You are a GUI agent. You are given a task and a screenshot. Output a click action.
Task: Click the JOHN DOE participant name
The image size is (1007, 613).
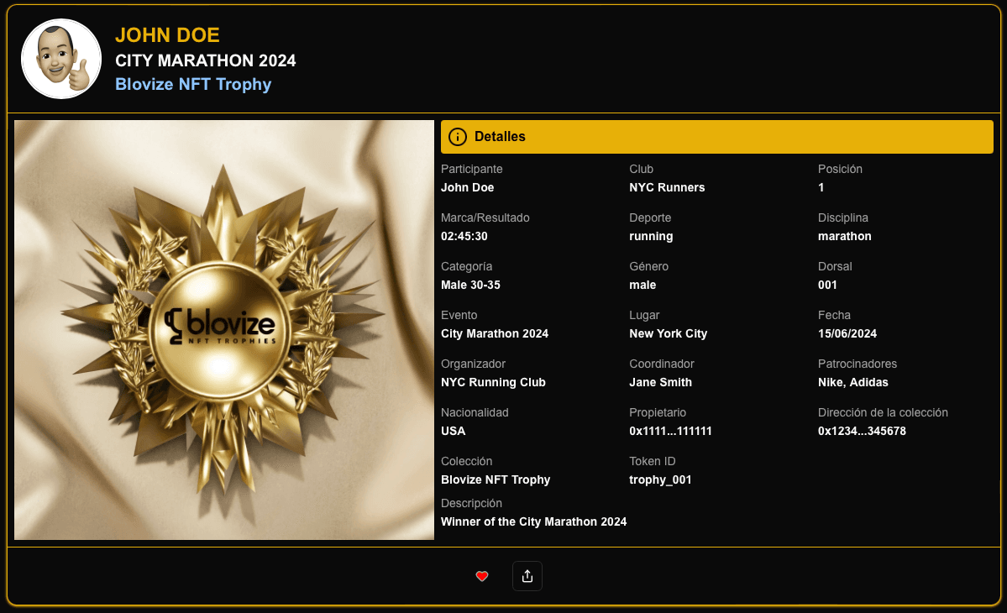coord(167,35)
